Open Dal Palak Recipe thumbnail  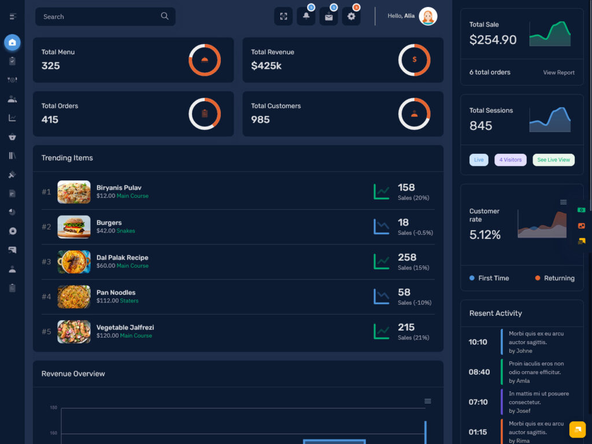[74, 262]
